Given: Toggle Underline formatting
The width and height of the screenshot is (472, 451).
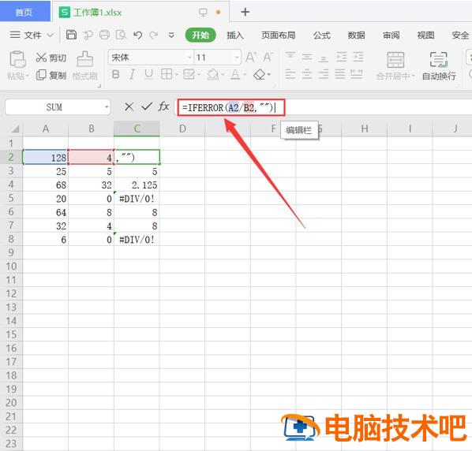Looking at the screenshot, I should point(148,74).
